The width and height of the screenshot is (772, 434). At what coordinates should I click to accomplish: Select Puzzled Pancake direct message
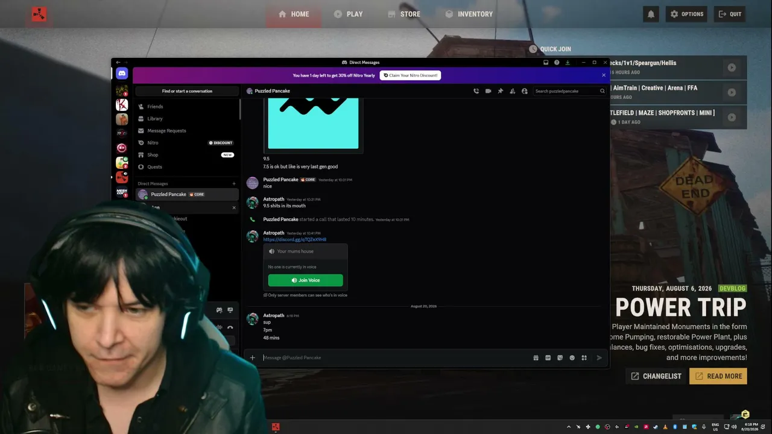(187, 194)
